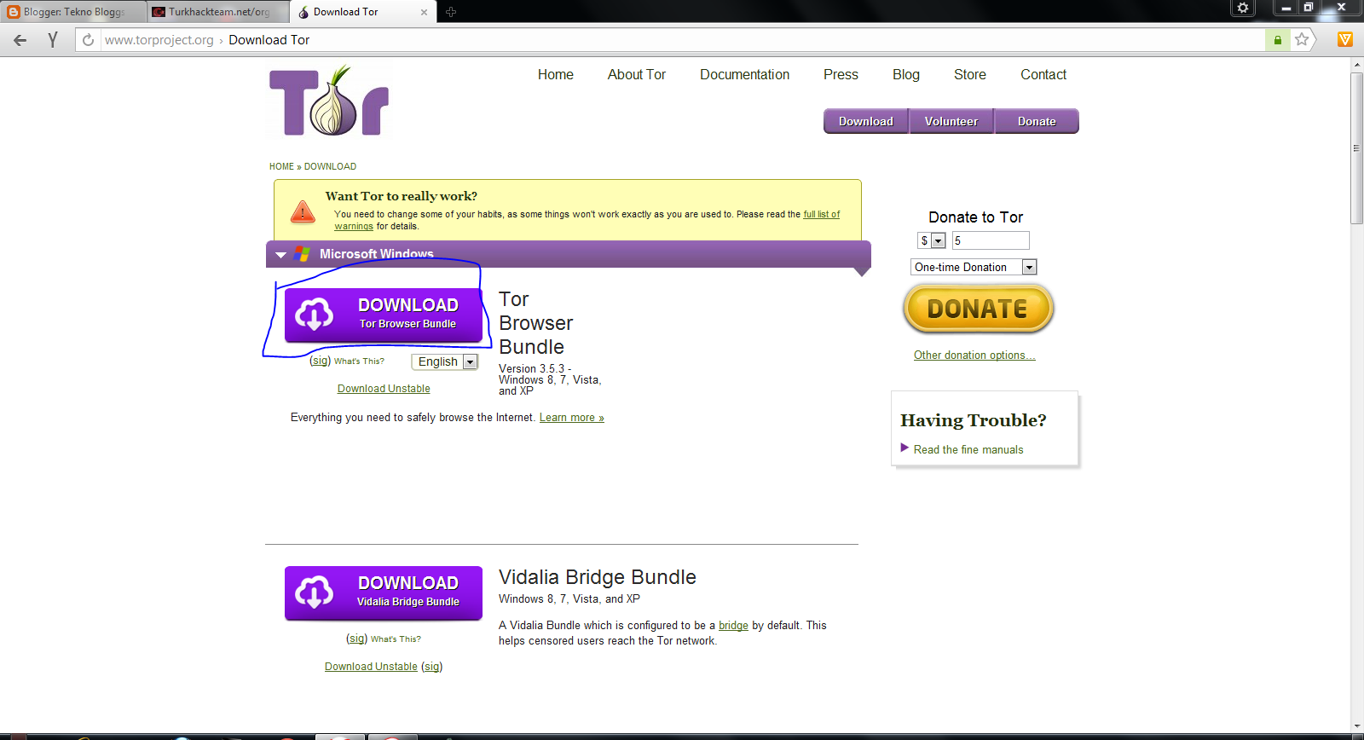Click HOME in the breadcrumb
This screenshot has width=1364, height=740.
(x=281, y=166)
